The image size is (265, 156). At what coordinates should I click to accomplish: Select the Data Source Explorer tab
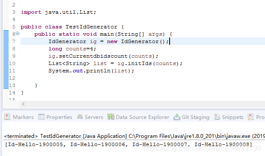click(139, 117)
